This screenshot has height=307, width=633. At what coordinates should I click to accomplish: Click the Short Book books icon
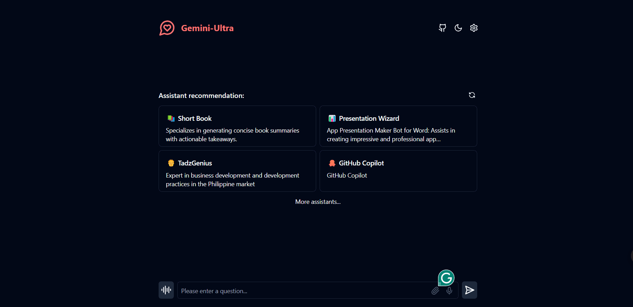(171, 118)
